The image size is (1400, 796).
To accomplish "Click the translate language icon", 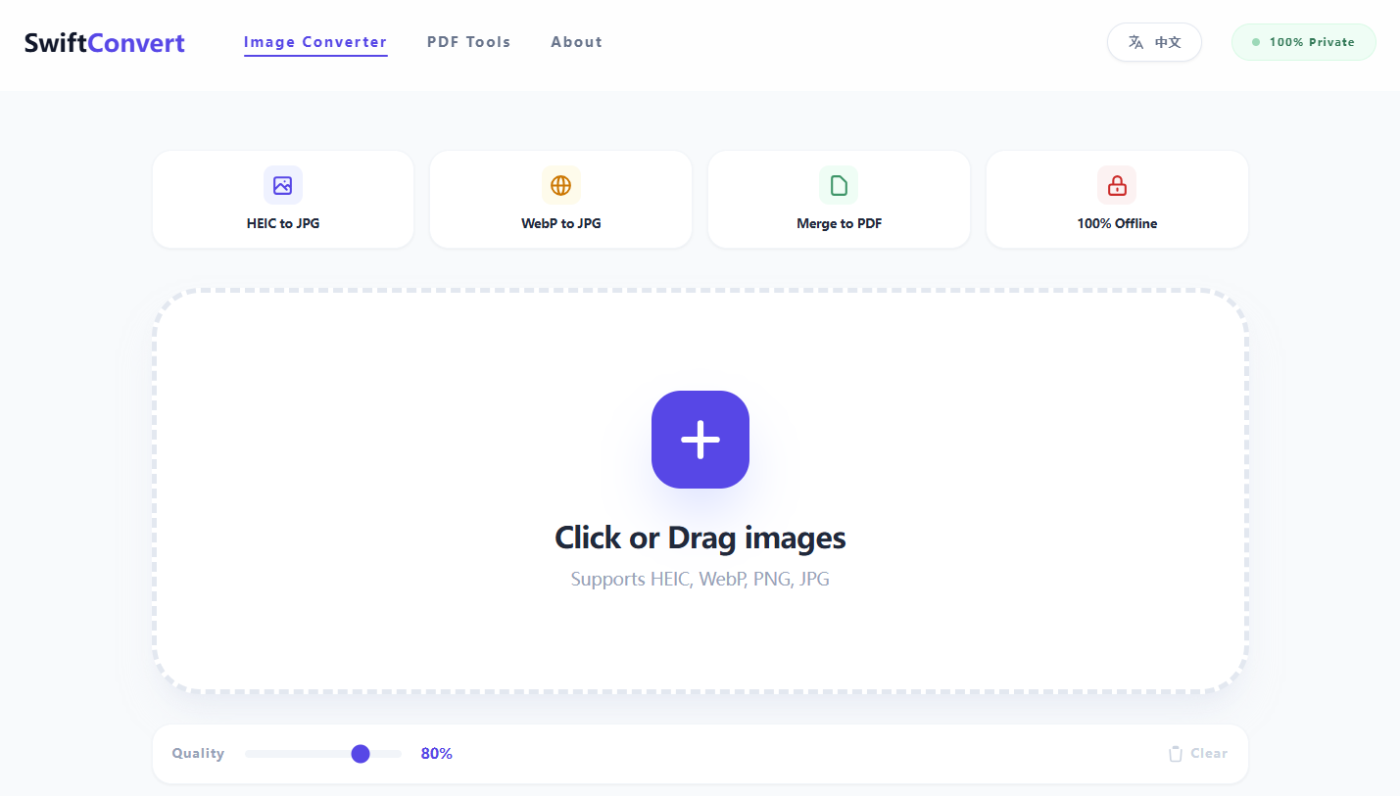I will point(1136,42).
